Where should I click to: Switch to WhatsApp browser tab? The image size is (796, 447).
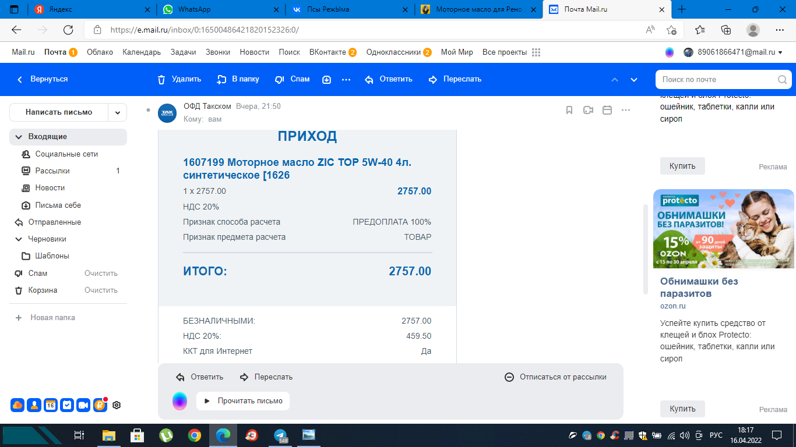[x=221, y=9]
